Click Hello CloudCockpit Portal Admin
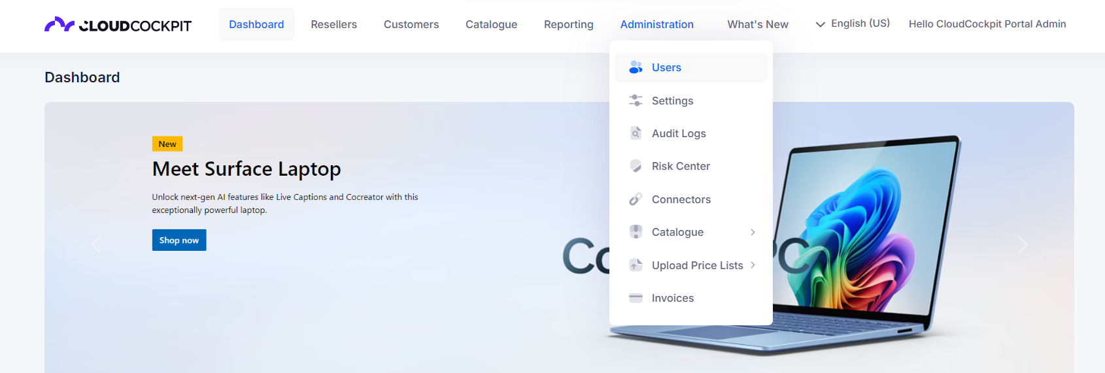This screenshot has height=373, width=1105. (987, 24)
